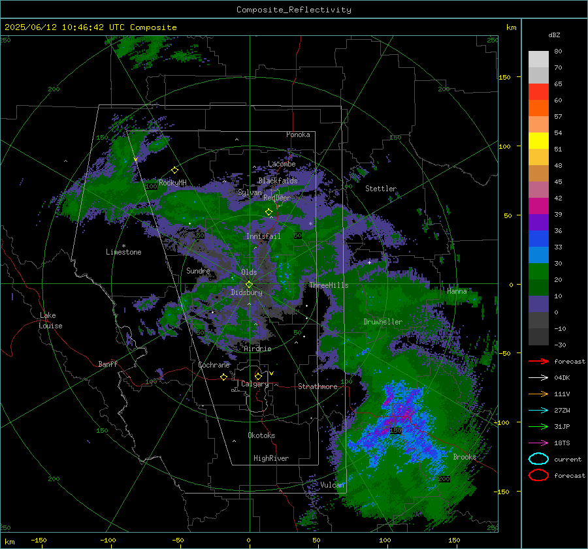The width and height of the screenshot is (588, 549).
Task: Pick the blue 33-36 dBZ swatch
Action: [x=538, y=239]
